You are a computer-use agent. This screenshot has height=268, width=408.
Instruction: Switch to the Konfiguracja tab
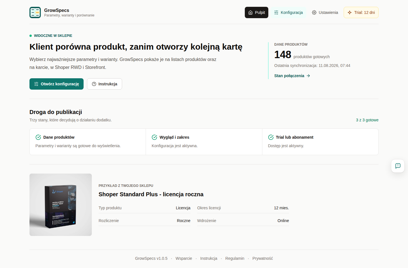(288, 12)
